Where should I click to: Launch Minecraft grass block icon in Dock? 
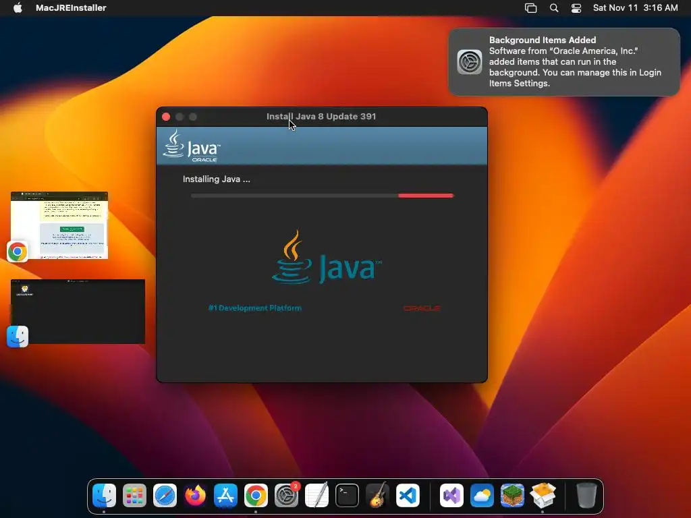coord(513,496)
